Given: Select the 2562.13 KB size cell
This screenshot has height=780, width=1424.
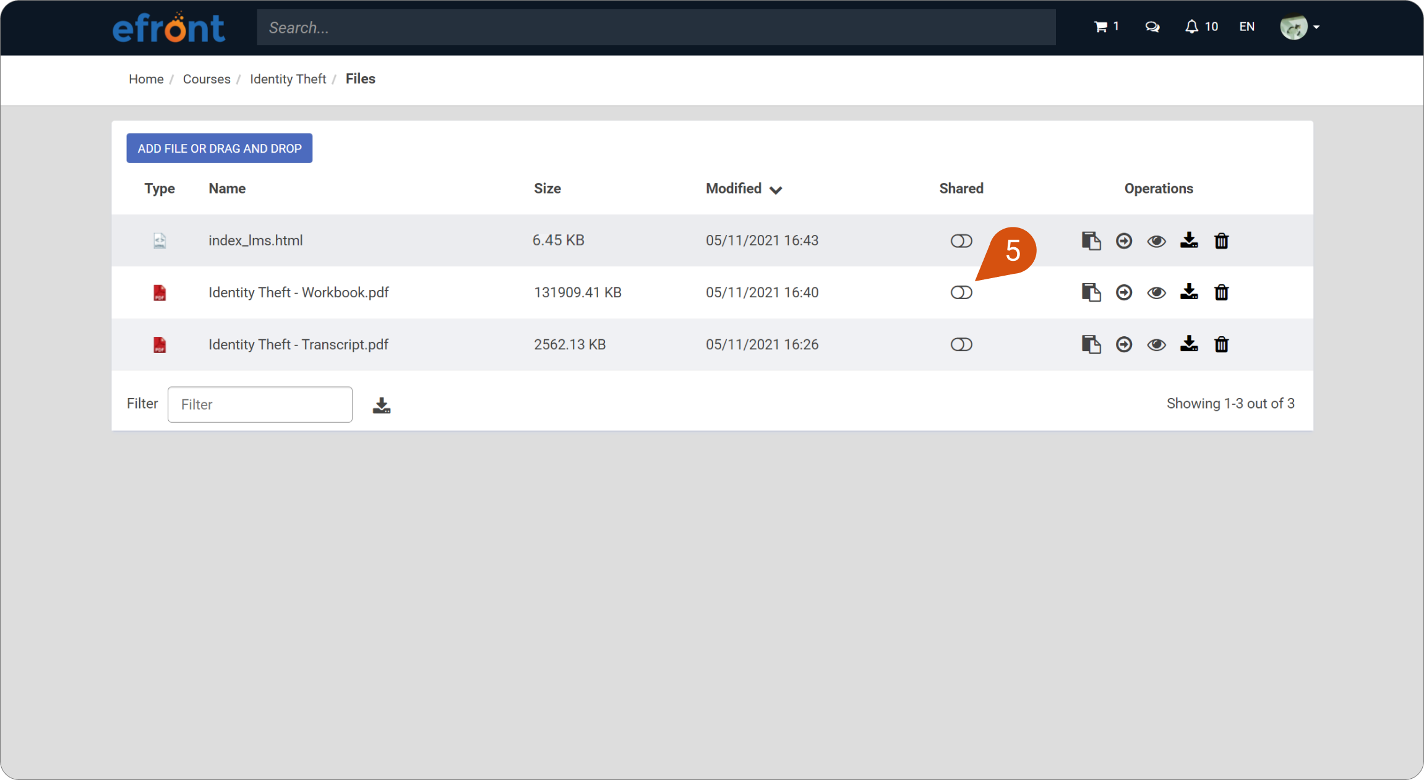Looking at the screenshot, I should [570, 344].
